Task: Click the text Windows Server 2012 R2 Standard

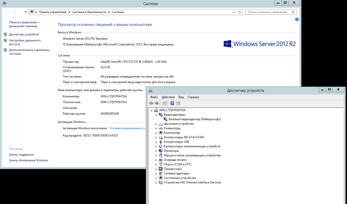Action: click(x=85, y=39)
